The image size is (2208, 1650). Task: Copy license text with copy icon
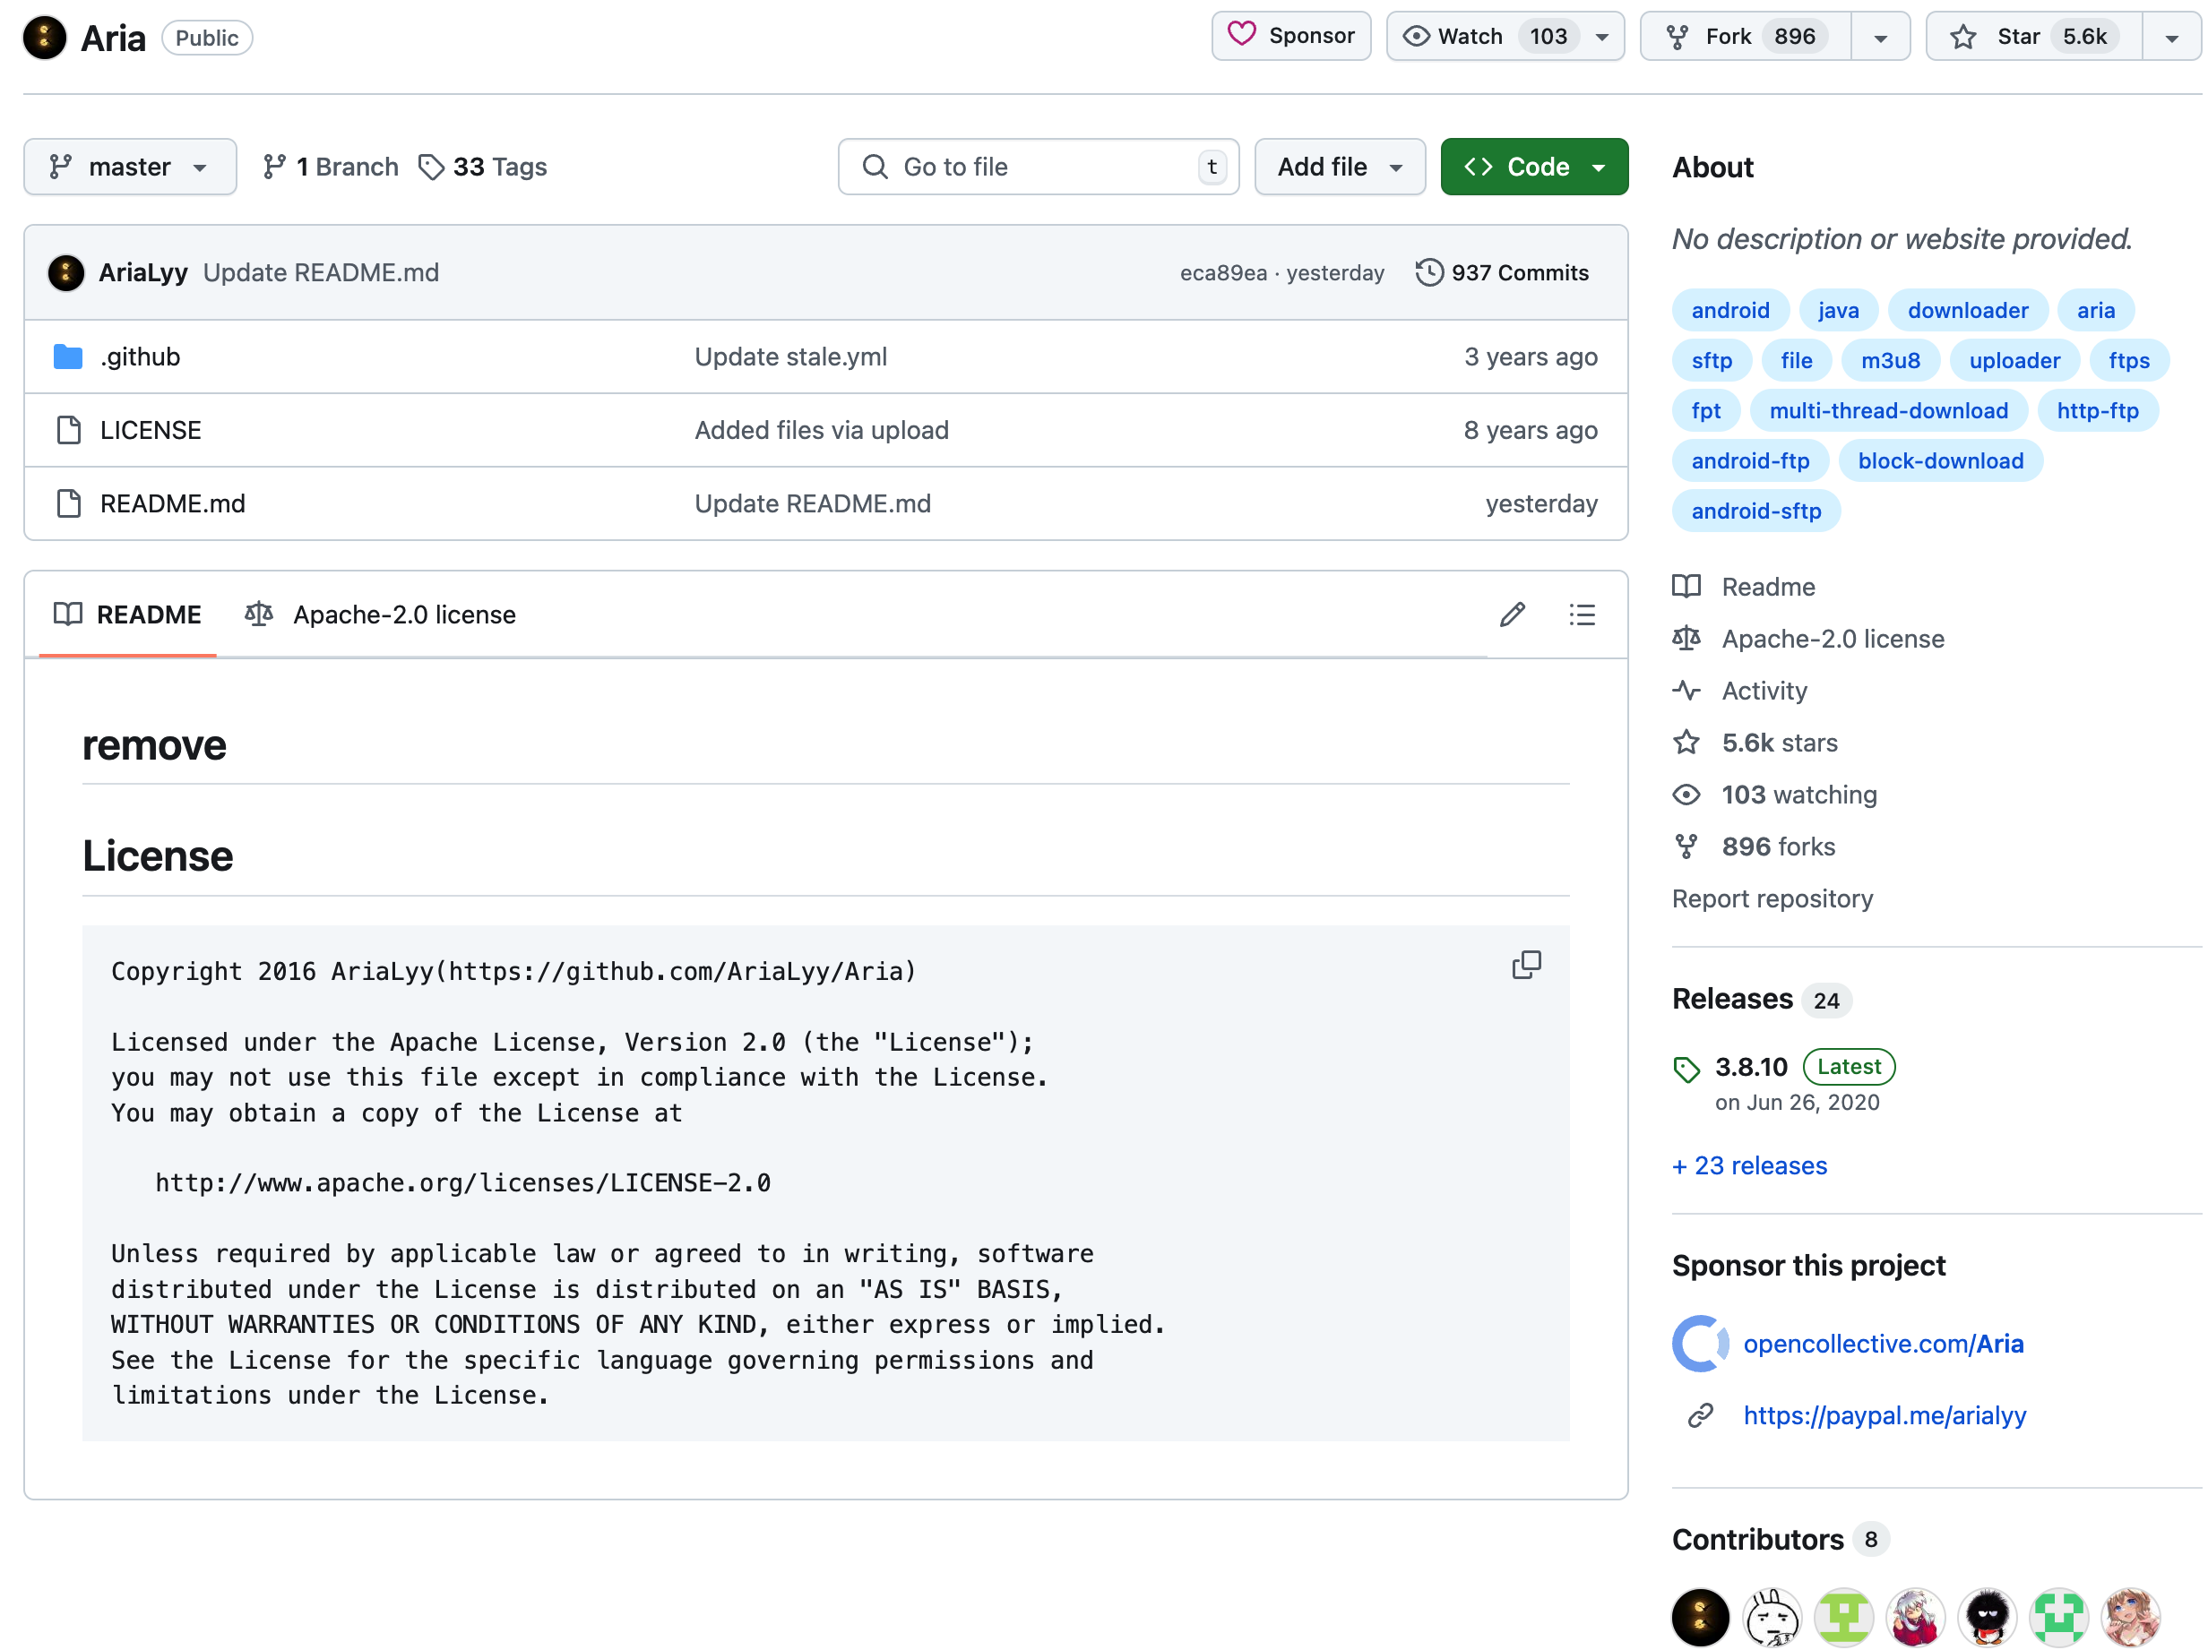[1526, 965]
